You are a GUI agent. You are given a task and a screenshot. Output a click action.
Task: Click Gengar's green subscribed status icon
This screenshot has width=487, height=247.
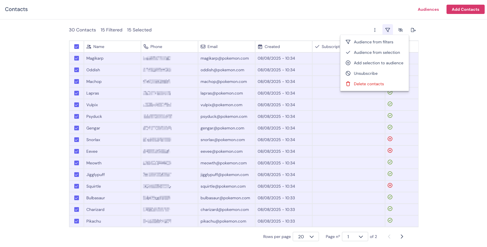390,127
